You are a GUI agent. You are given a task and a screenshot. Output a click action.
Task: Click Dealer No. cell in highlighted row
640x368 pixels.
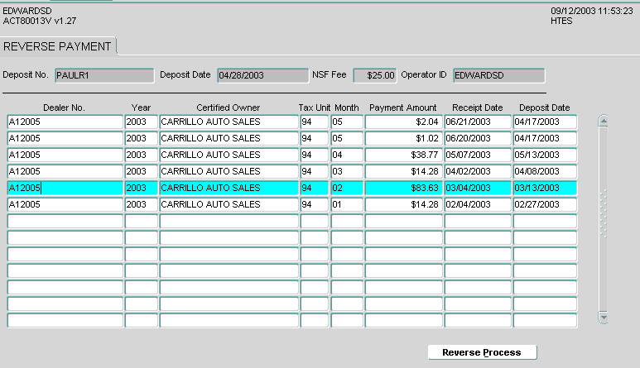pyautogui.click(x=65, y=188)
